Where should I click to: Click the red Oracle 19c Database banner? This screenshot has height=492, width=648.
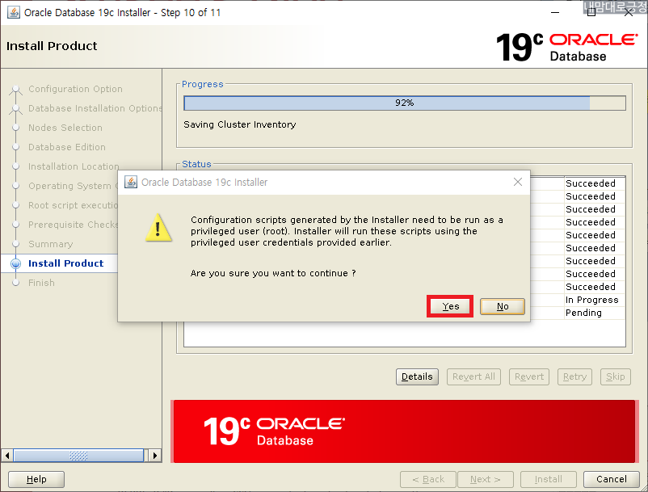click(404, 431)
